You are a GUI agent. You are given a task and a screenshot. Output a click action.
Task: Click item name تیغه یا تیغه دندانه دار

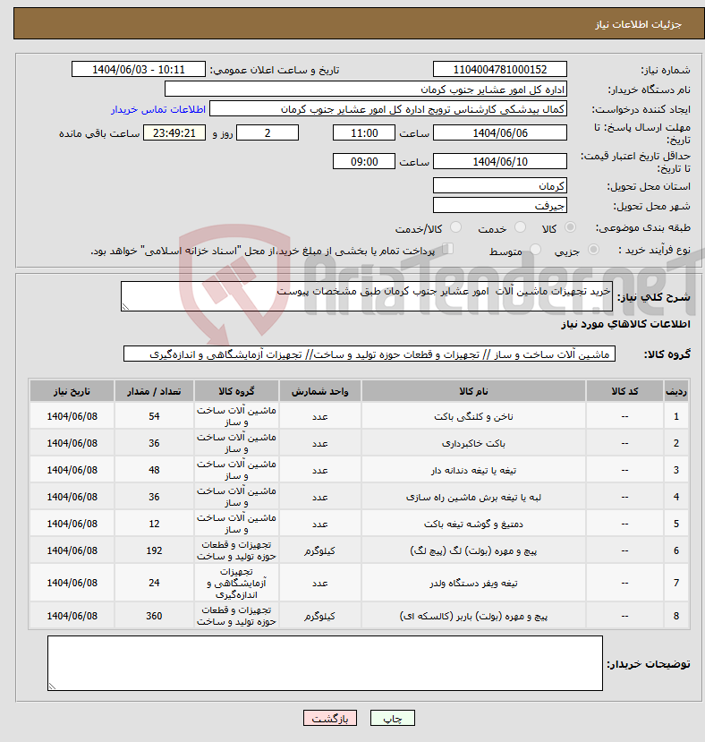pyautogui.click(x=473, y=471)
